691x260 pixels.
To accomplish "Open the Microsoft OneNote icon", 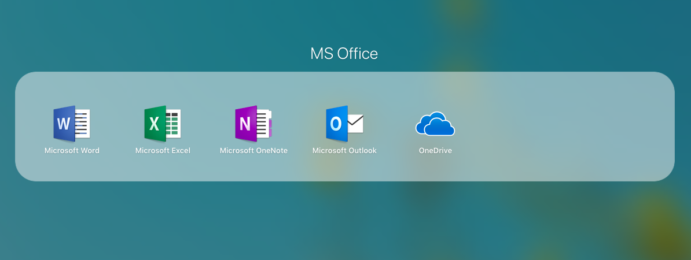I will (x=253, y=124).
